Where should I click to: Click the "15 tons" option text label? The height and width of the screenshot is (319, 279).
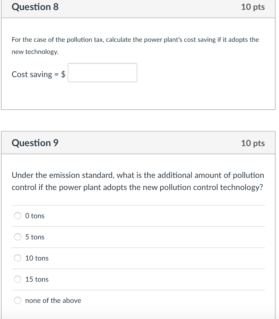coord(37,279)
